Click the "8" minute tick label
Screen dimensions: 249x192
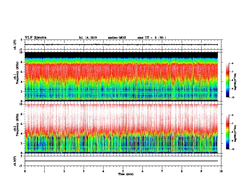(x=182, y=171)
